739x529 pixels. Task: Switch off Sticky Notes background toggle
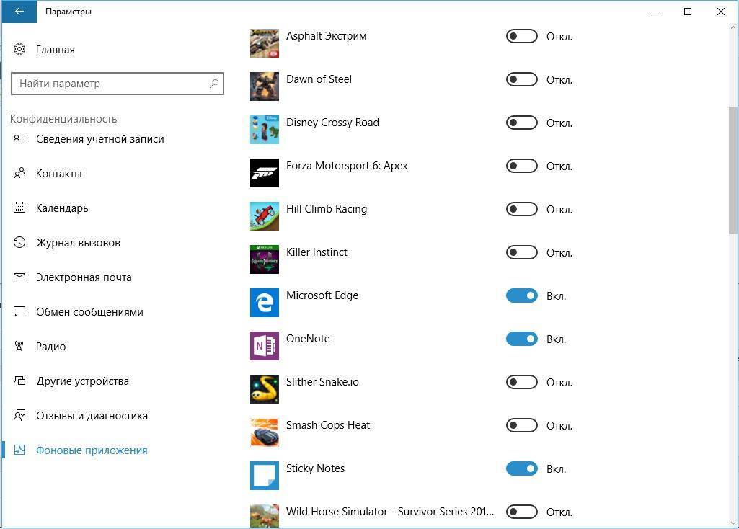click(521, 468)
